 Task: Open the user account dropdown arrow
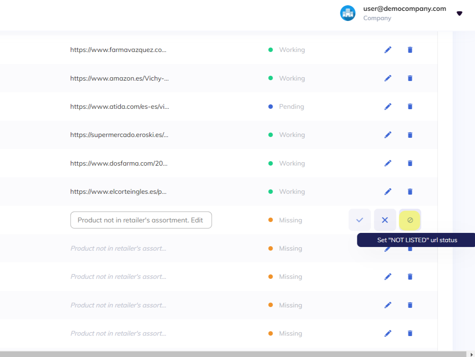point(459,13)
